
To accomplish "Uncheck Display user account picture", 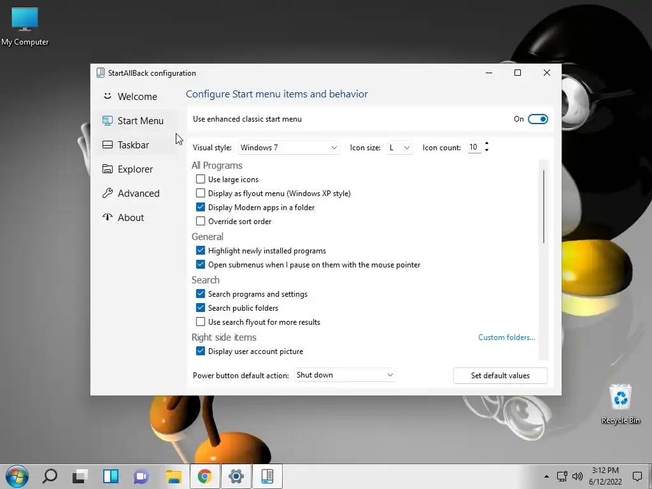I will (201, 351).
